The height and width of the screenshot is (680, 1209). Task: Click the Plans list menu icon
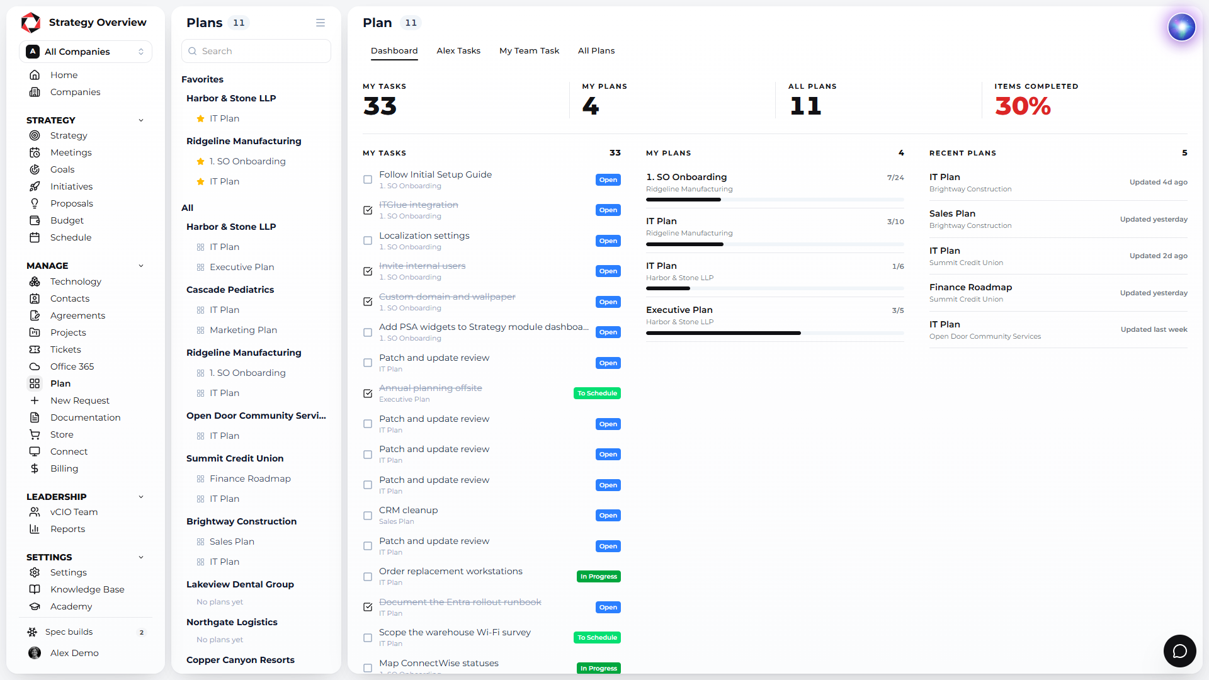[321, 23]
